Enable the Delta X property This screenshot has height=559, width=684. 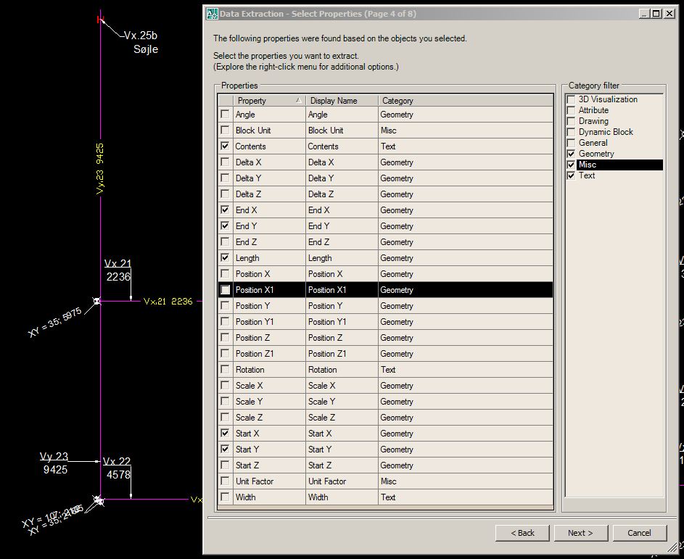pyautogui.click(x=225, y=162)
